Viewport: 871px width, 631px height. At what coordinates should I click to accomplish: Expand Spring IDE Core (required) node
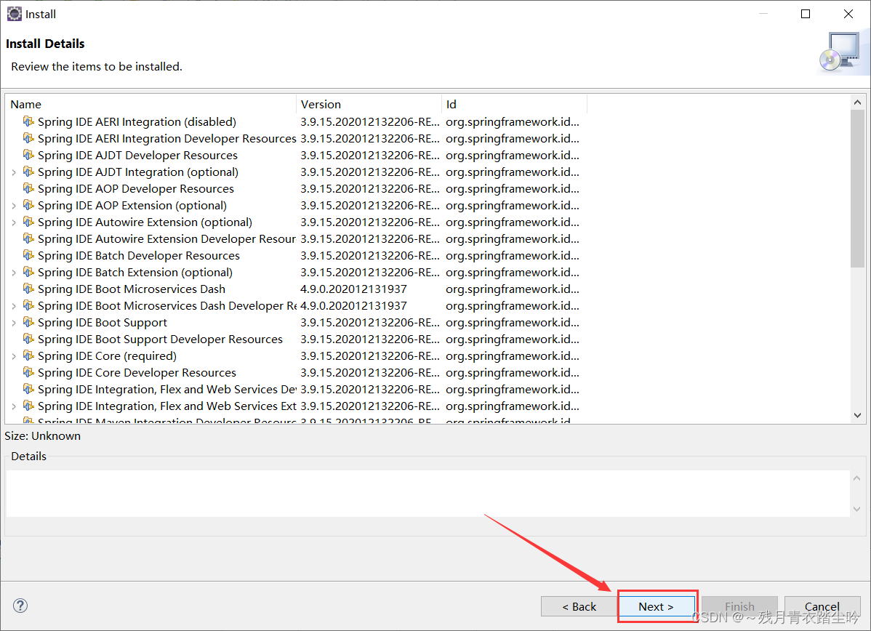[x=14, y=356]
